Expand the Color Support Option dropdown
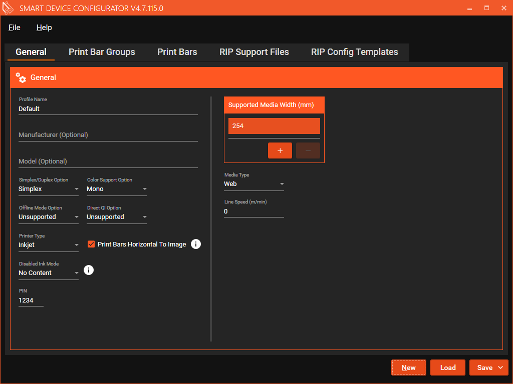 point(116,189)
